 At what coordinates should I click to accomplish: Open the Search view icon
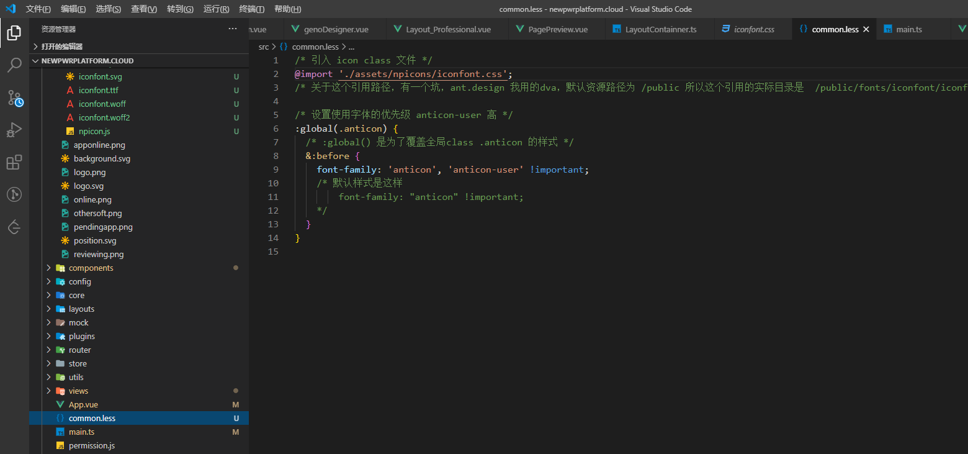14,65
